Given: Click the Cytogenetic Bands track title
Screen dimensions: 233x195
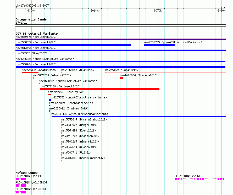Looking at the screenshot, I should pos(31,19).
